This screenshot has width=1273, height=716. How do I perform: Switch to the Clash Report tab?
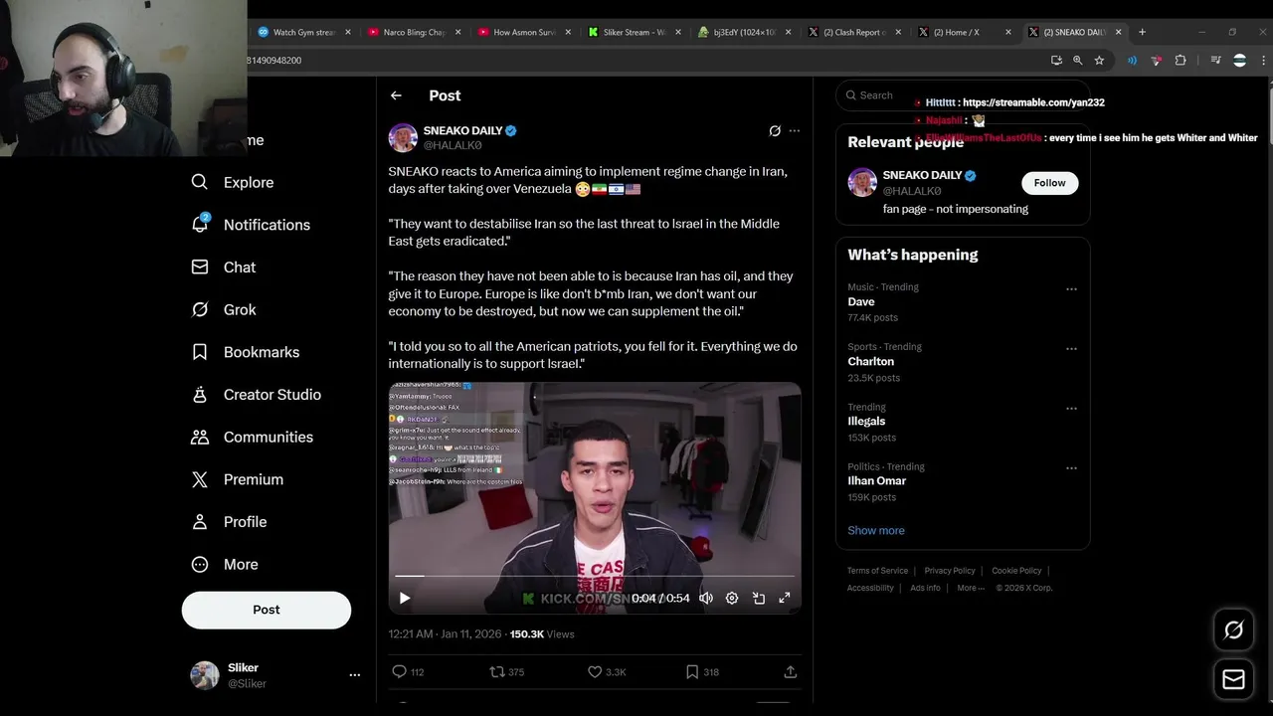click(x=854, y=32)
